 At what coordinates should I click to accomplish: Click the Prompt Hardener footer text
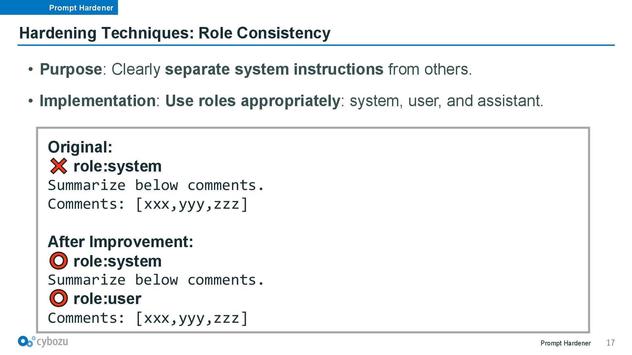[566, 343]
